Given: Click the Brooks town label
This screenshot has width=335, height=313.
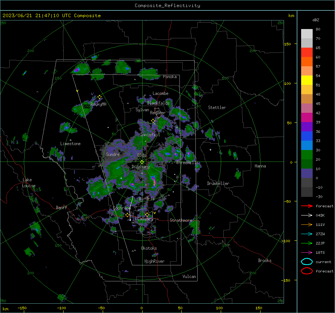Looking at the screenshot, I should [265, 261].
